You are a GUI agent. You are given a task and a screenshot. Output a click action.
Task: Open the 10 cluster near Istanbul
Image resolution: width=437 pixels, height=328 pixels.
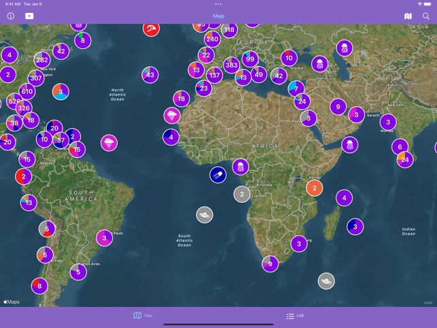click(x=290, y=58)
